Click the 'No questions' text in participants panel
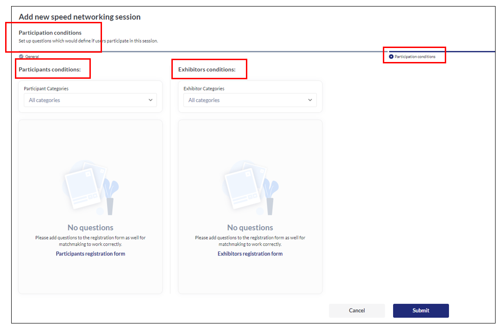This screenshot has height=330, width=503. (90, 227)
